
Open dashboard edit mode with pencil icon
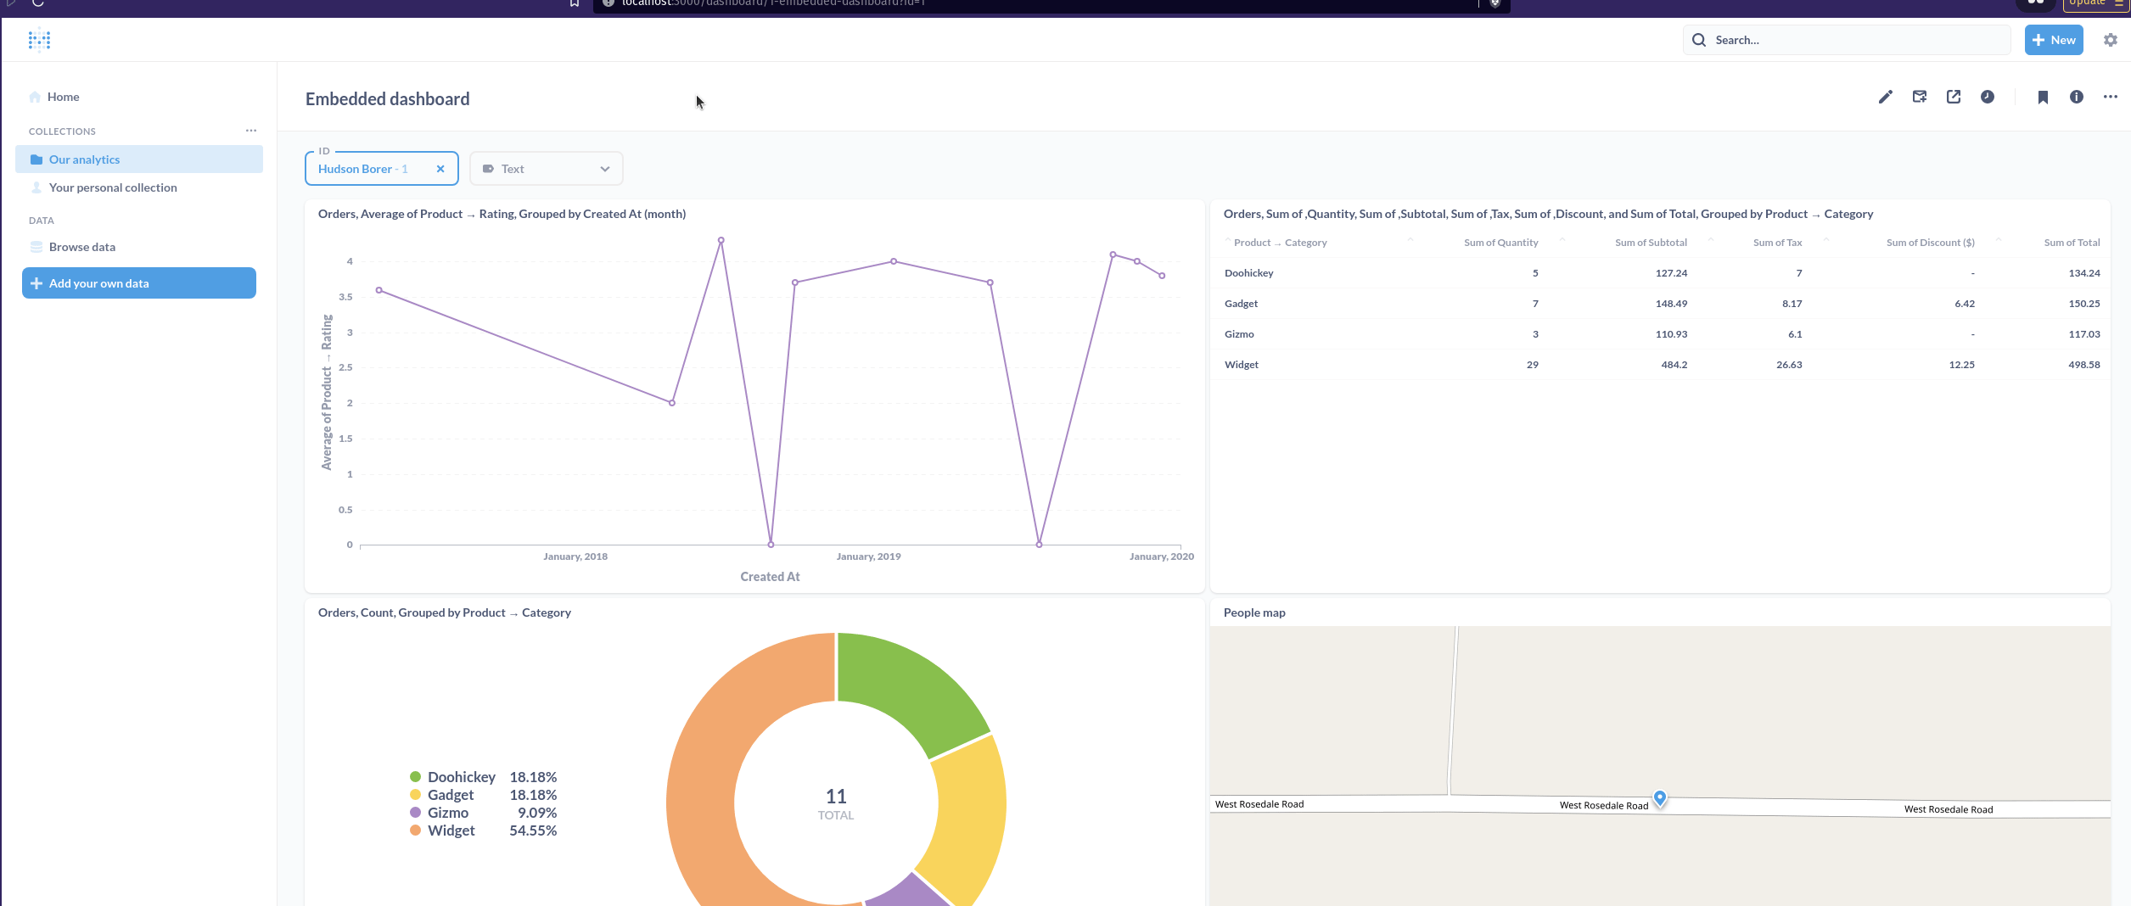tap(1885, 97)
